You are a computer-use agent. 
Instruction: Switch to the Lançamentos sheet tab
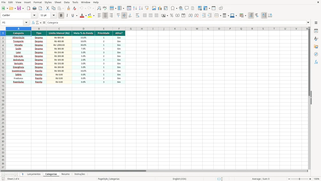[x=34, y=174]
